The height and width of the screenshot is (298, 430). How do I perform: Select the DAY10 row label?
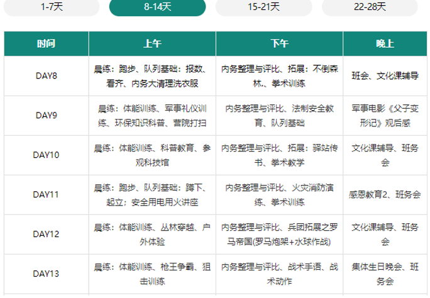pos(47,155)
